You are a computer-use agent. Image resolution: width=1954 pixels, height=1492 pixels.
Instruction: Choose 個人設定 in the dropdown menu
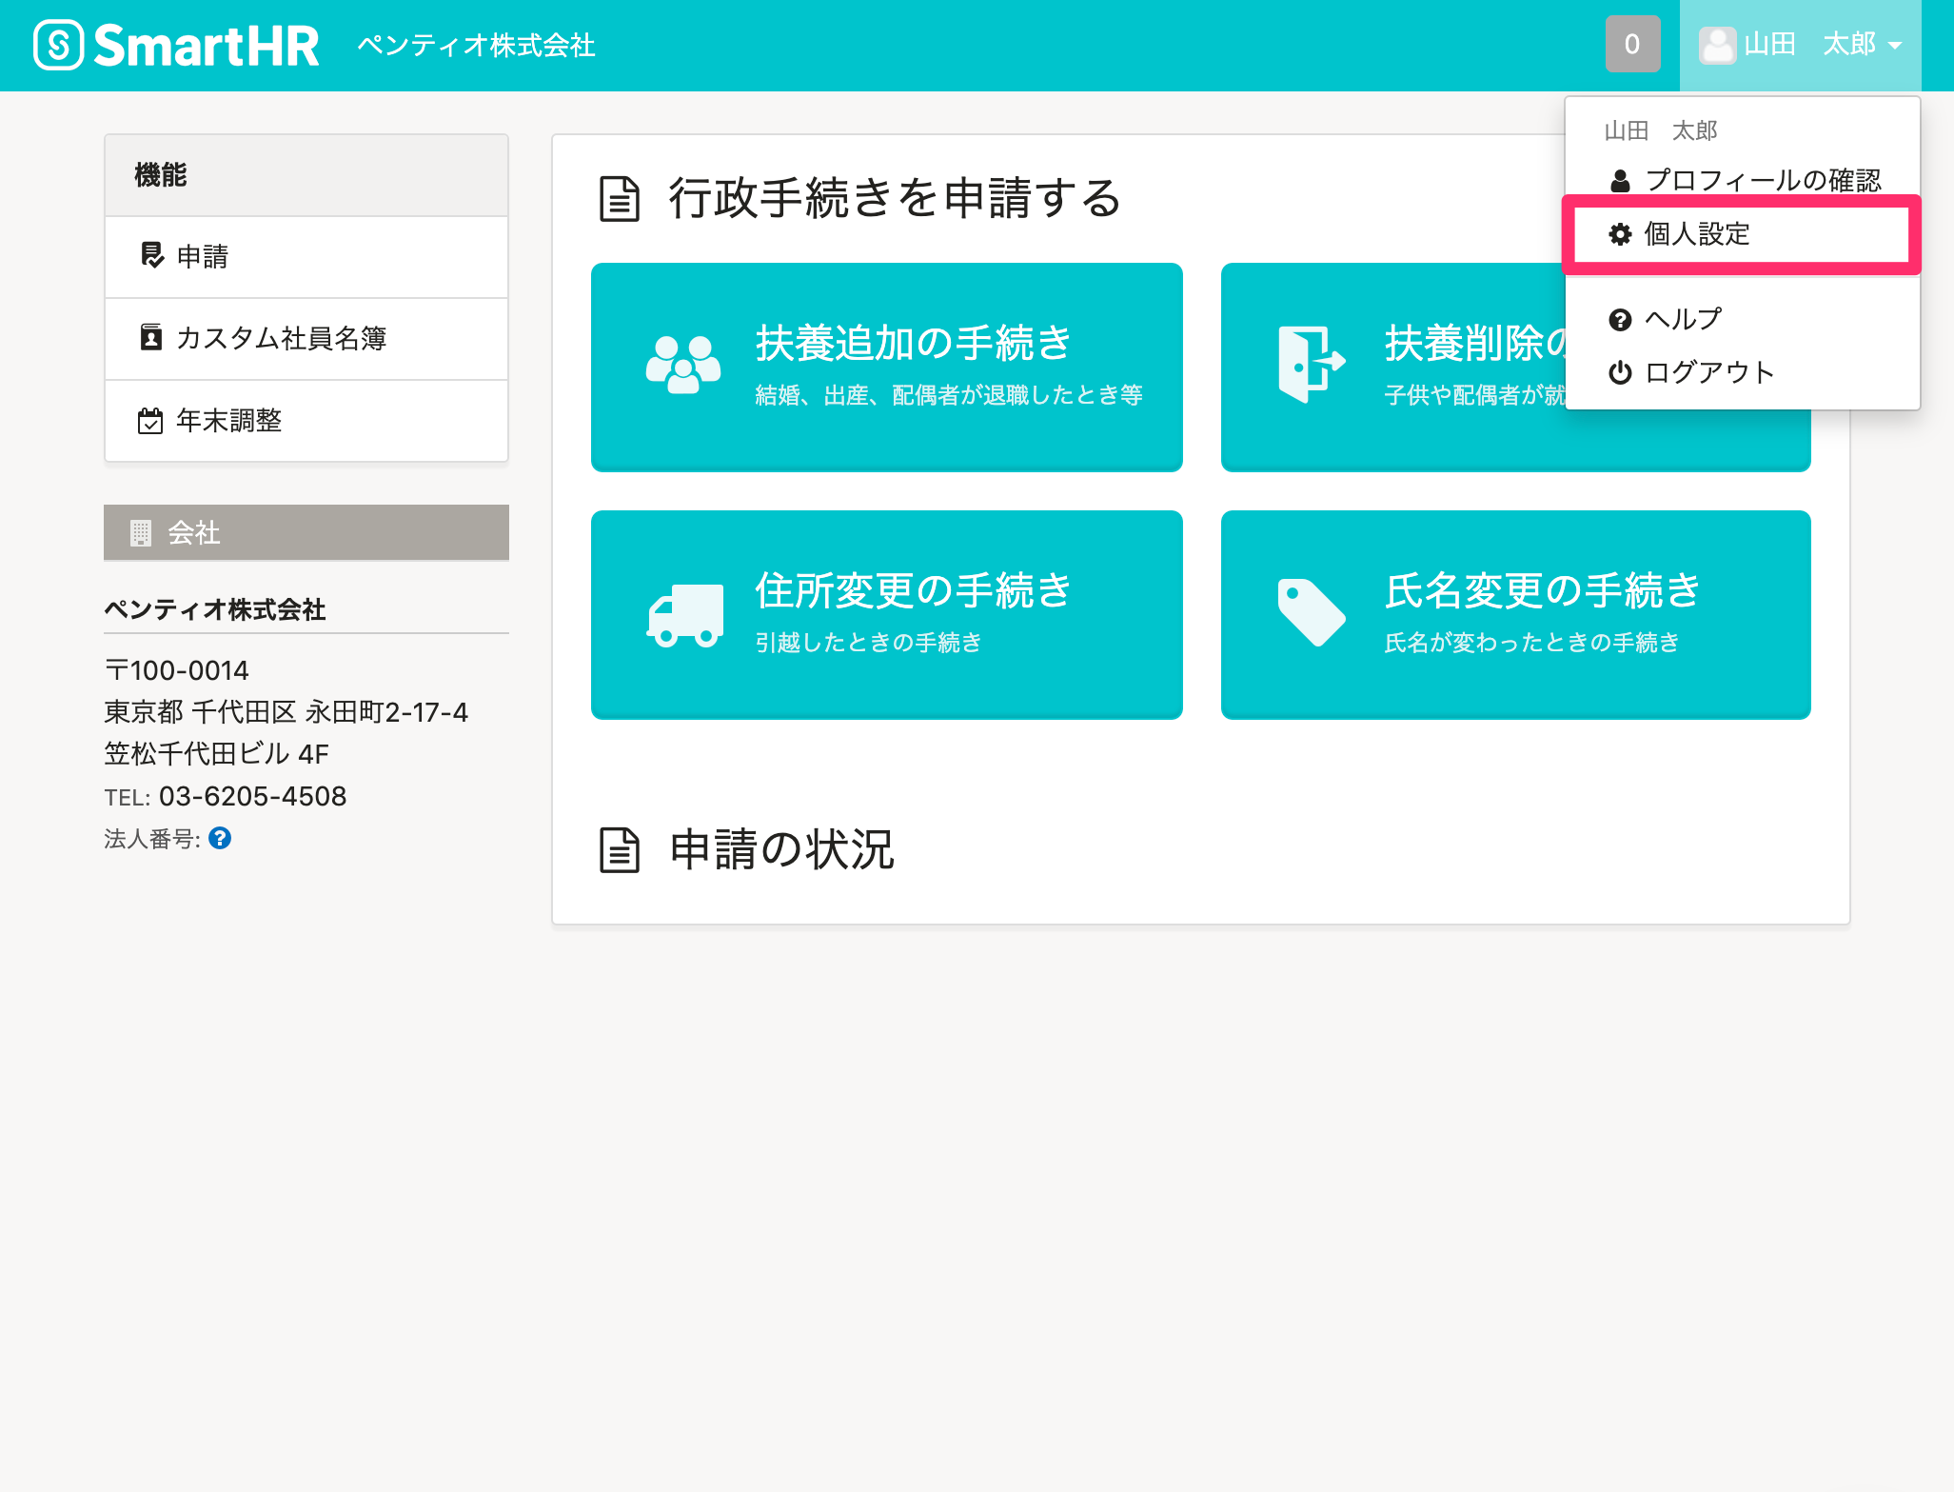click(x=1742, y=234)
